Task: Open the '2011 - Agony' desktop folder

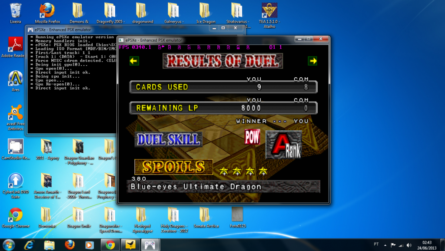Action: click(47, 149)
